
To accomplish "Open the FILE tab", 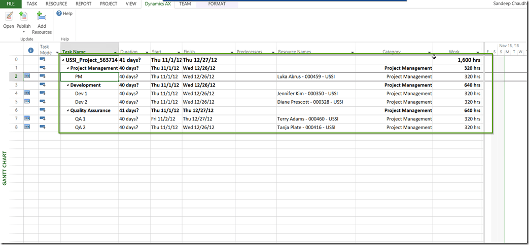I will click(11, 4).
